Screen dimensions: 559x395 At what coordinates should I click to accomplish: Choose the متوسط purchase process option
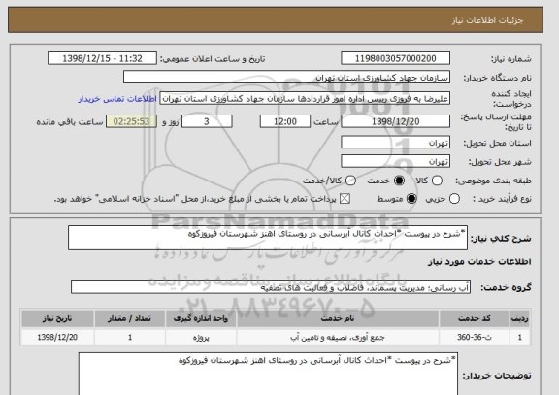tap(411, 199)
